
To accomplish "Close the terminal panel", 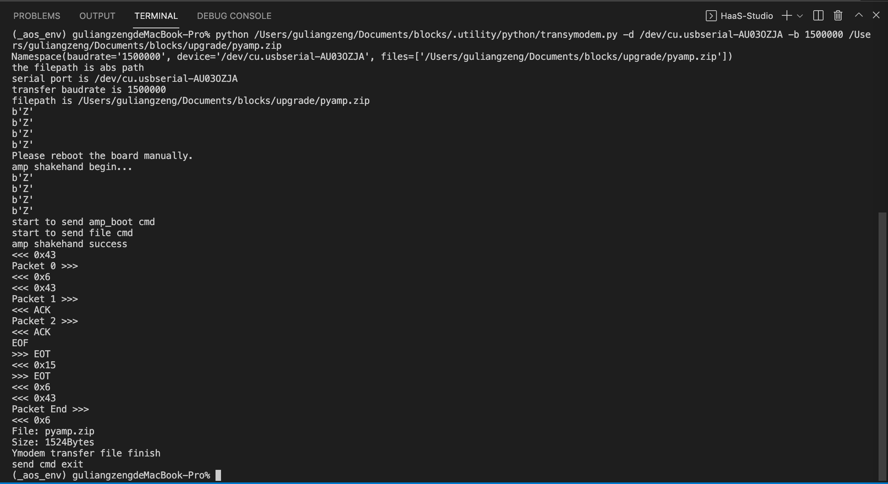I will [876, 15].
